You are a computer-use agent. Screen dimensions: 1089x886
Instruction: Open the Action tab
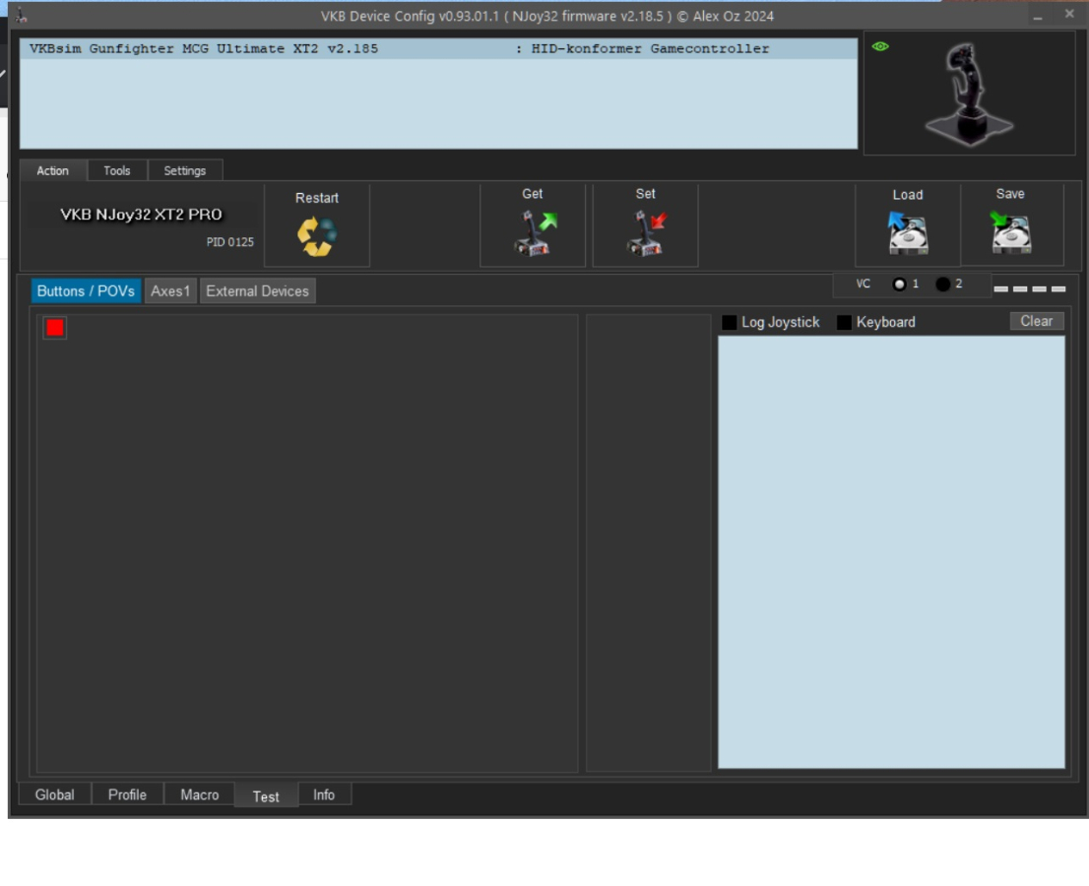tap(53, 171)
